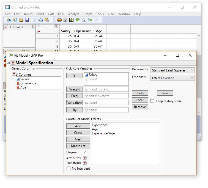Click the data table view toolbar icon

click(x=59, y=20)
